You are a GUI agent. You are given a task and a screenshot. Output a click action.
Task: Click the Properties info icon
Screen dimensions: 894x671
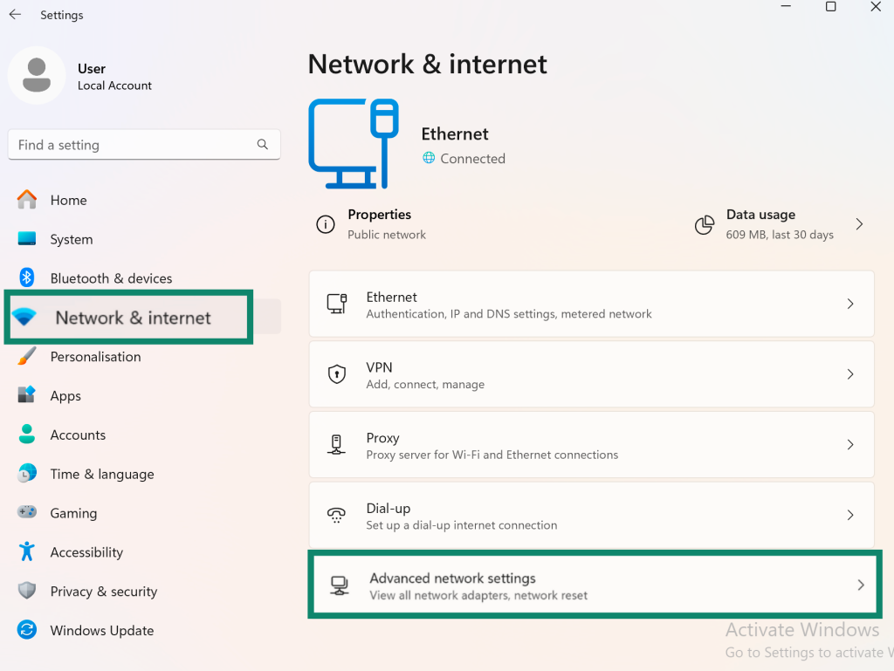point(326,224)
